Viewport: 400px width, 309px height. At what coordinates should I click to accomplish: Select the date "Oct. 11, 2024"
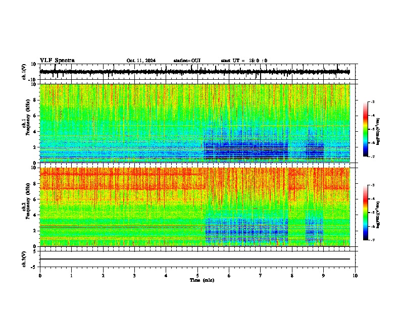(141, 61)
